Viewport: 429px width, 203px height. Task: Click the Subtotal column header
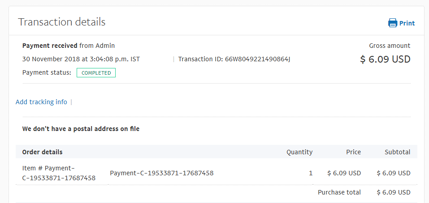(398, 152)
